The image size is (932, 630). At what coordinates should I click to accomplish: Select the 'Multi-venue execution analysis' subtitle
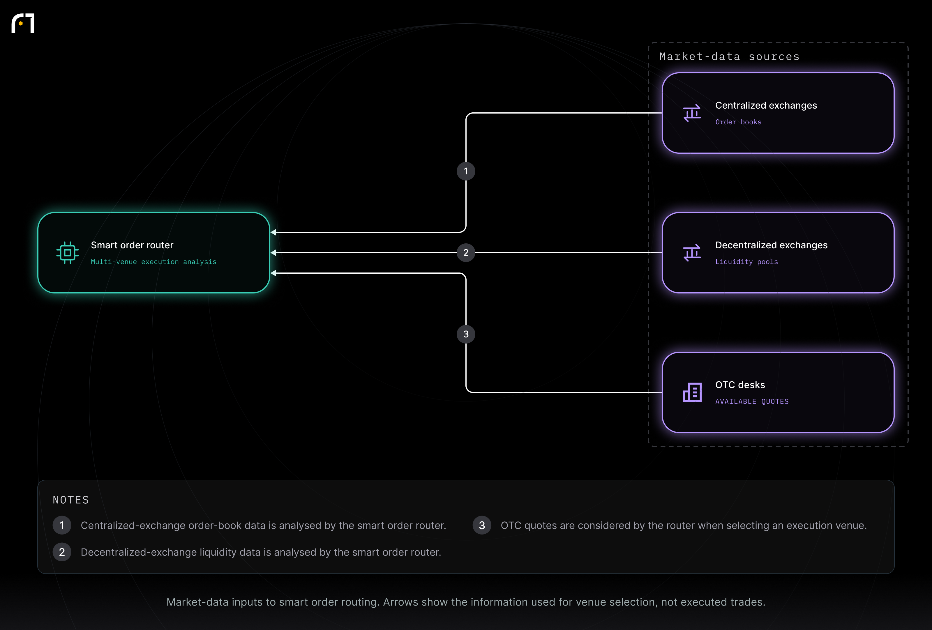click(x=153, y=262)
